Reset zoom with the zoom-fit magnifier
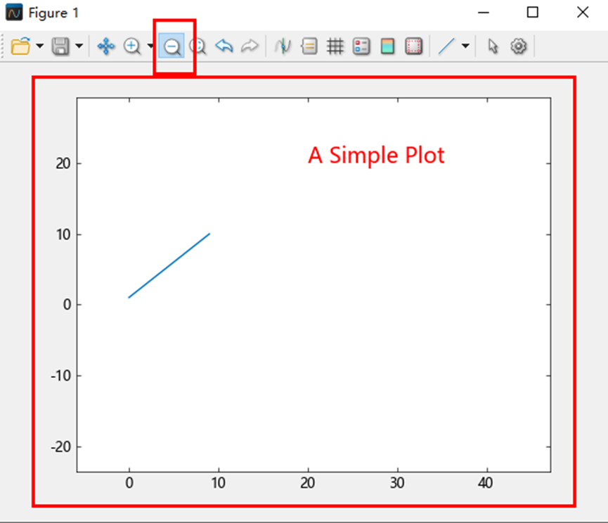 pyautogui.click(x=198, y=46)
